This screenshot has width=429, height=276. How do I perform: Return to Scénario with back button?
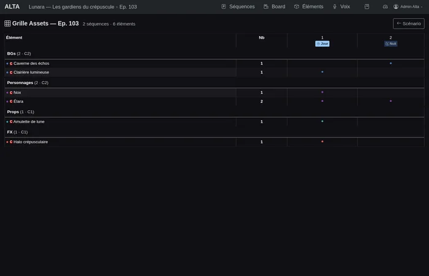[408, 23]
